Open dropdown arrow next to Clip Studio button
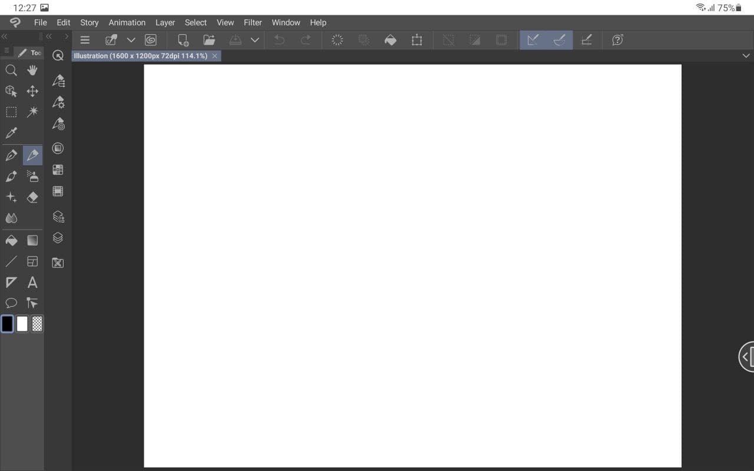 (131, 40)
